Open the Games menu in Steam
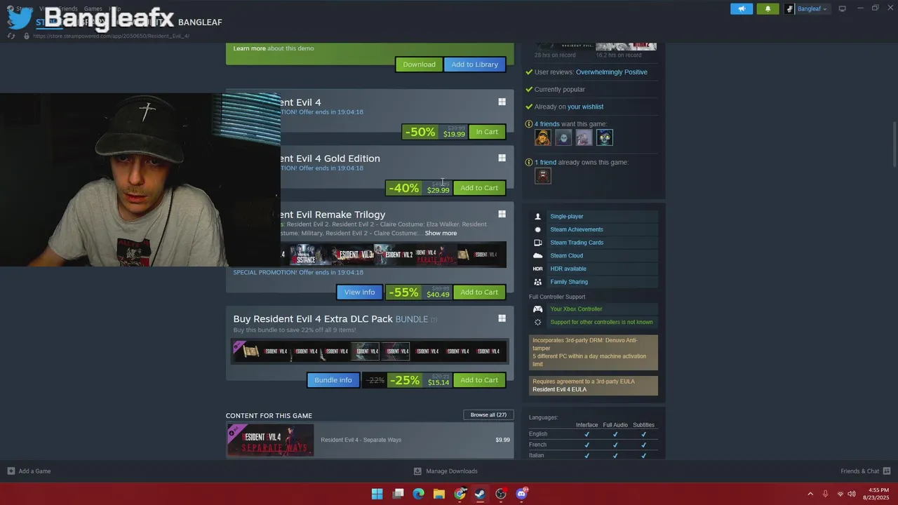The width and height of the screenshot is (898, 505). point(93,8)
